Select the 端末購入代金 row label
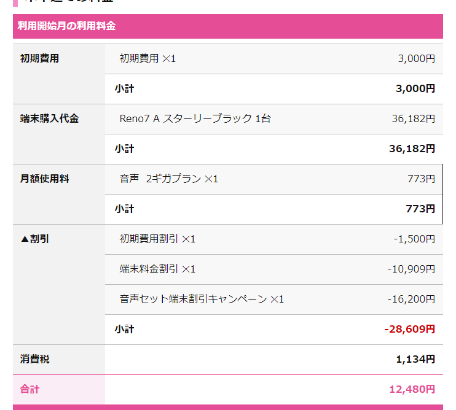The height and width of the screenshot is (410, 456). tap(49, 118)
